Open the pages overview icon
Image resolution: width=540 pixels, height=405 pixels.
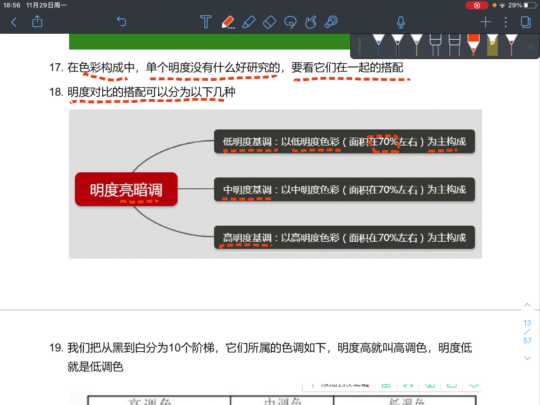click(526, 22)
